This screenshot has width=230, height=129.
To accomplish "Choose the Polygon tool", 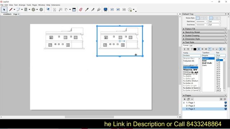I will (41, 10).
